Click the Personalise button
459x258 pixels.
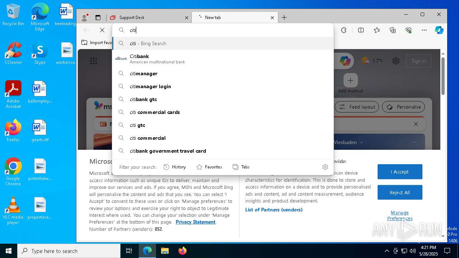click(x=403, y=107)
